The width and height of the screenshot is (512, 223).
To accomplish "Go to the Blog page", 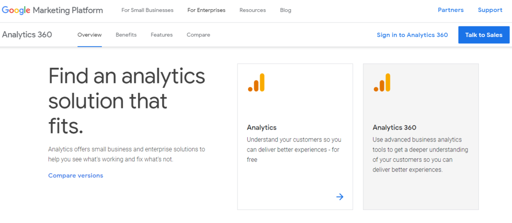I will [x=286, y=10].
